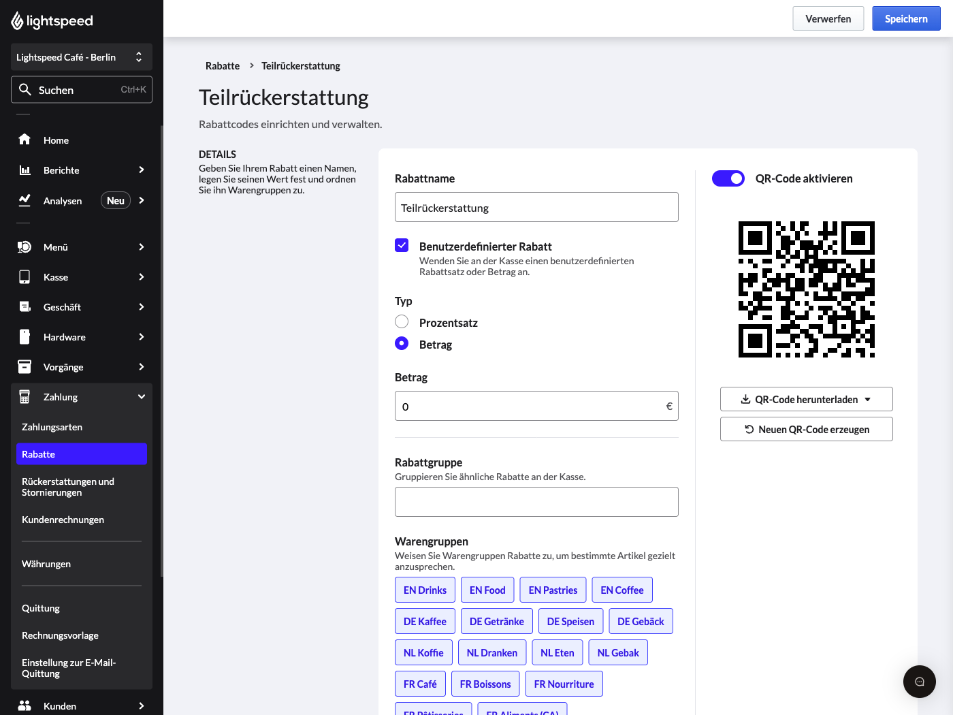Open Währungen in the sidebar
This screenshot has width=953, height=715.
coord(82,564)
